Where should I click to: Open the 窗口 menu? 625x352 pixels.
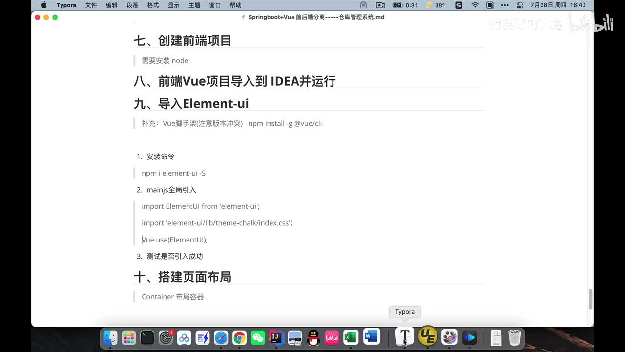tap(215, 5)
